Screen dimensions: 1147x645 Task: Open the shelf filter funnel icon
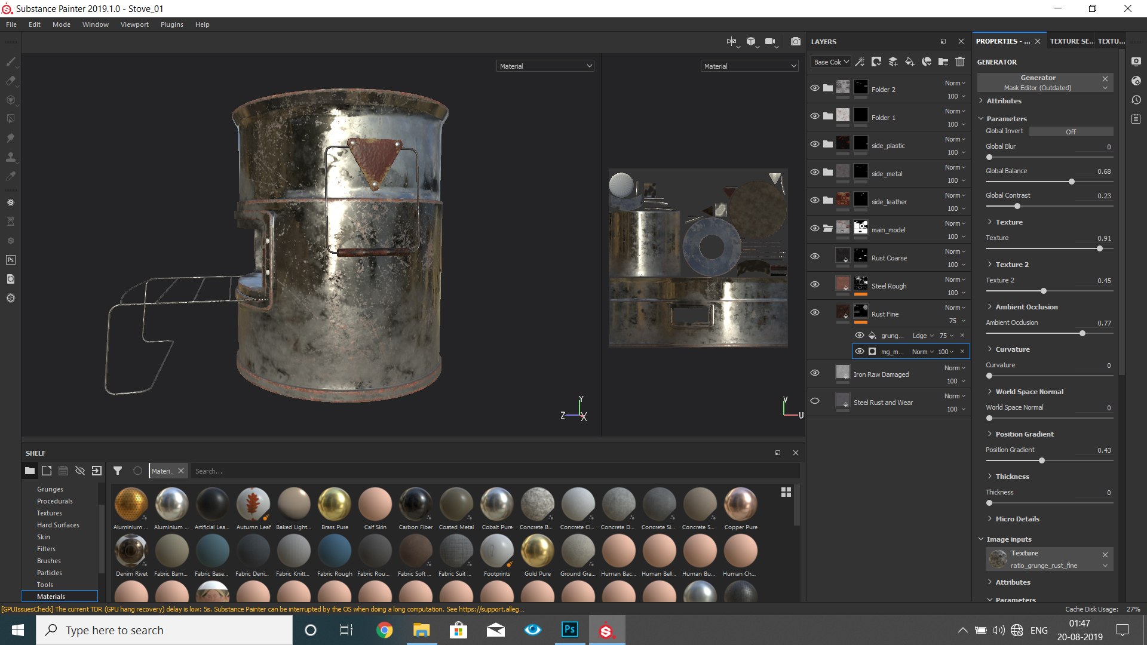(x=118, y=471)
